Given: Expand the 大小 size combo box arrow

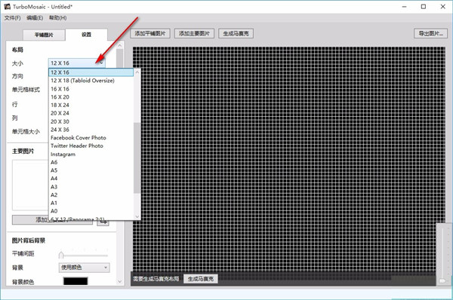Looking at the screenshot, I should tap(101, 63).
